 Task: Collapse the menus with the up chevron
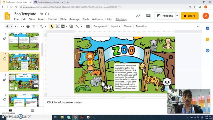coord(198,26)
